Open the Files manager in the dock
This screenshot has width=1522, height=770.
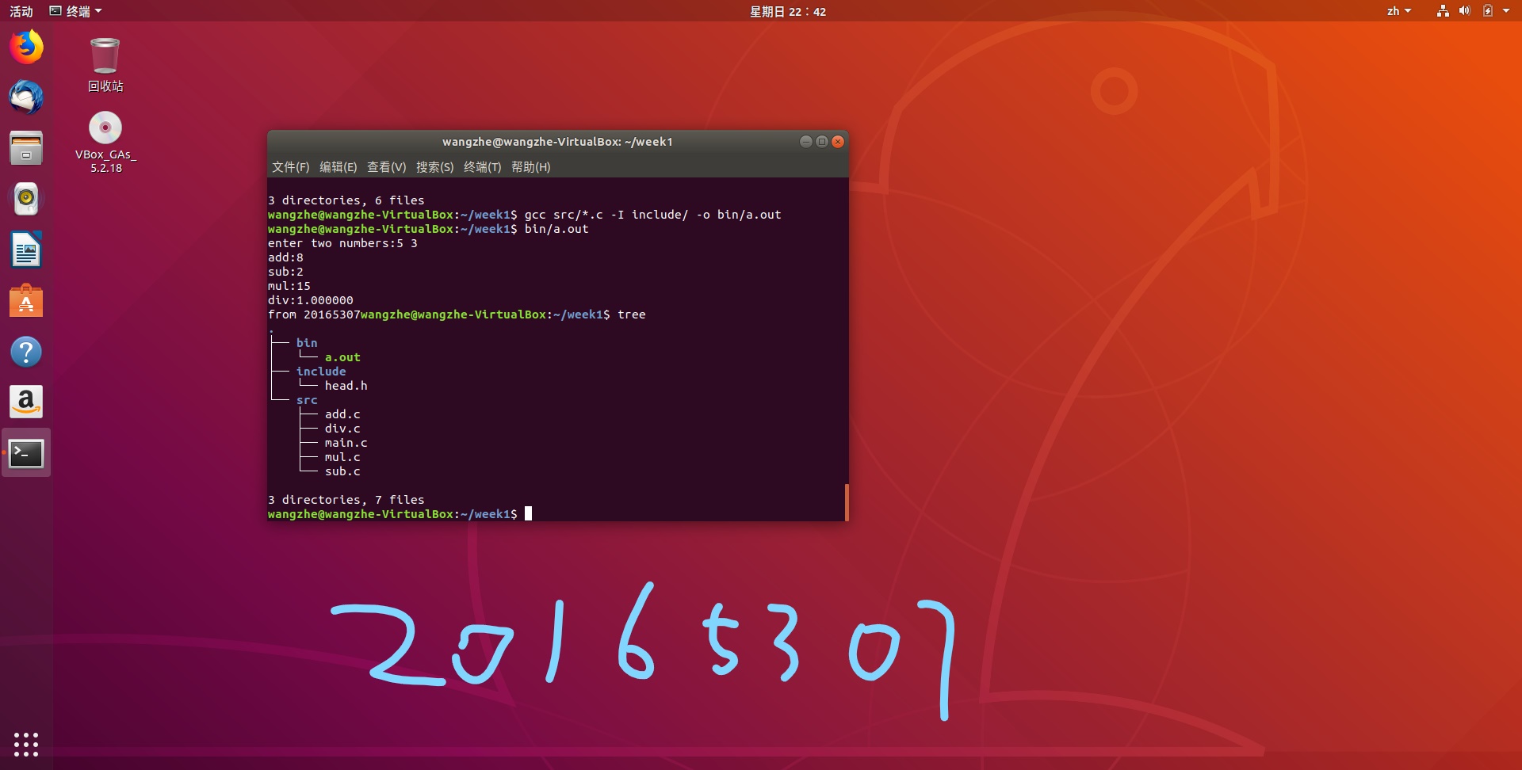26,148
